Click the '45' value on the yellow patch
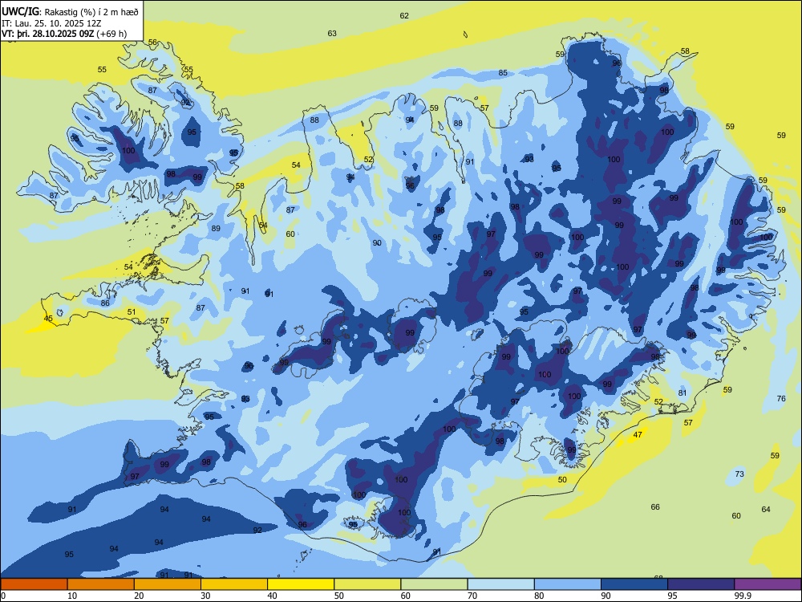This screenshot has width=802, height=602. point(48,319)
